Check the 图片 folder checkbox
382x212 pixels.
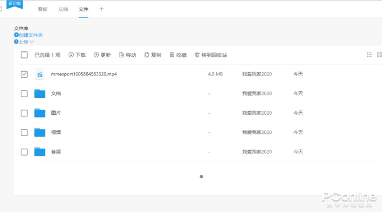coord(24,113)
